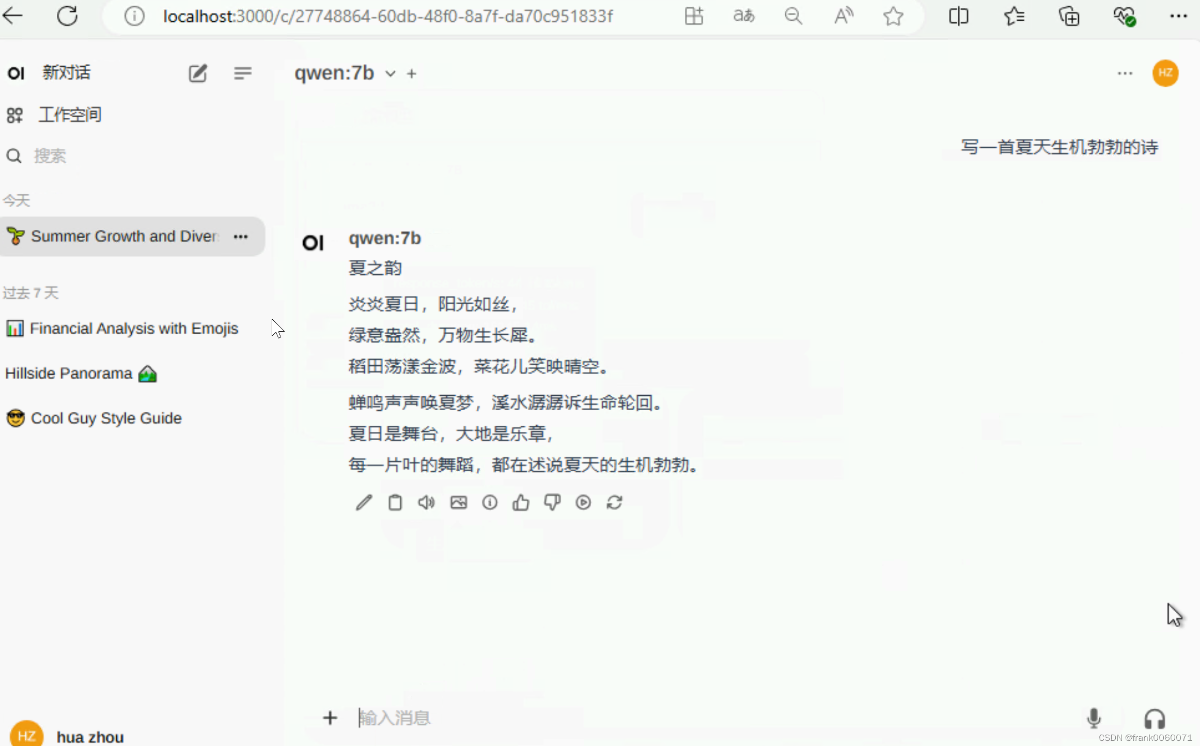This screenshot has width=1200, height=746.
Task: Give the response a thumbs up
Action: coord(521,503)
